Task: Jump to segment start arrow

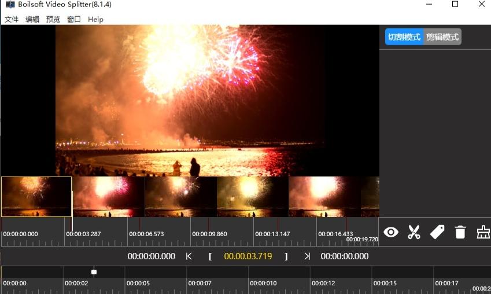Action: click(x=189, y=256)
